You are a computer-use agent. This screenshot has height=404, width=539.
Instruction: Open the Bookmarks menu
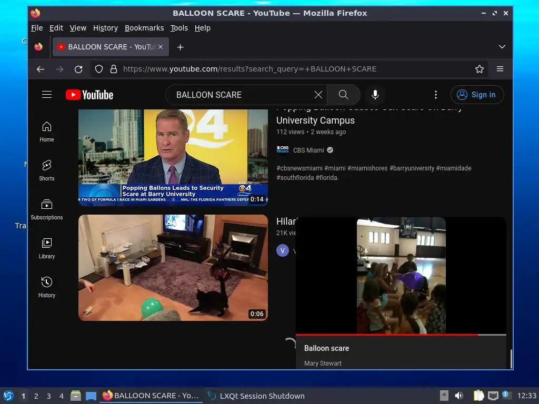[144, 28]
